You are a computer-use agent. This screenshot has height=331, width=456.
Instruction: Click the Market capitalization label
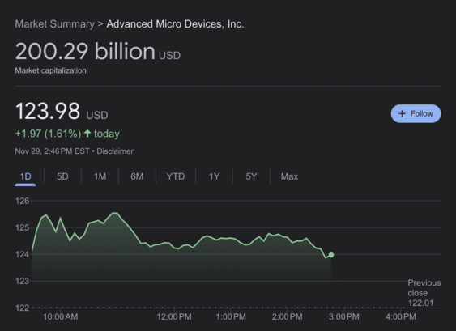50,70
